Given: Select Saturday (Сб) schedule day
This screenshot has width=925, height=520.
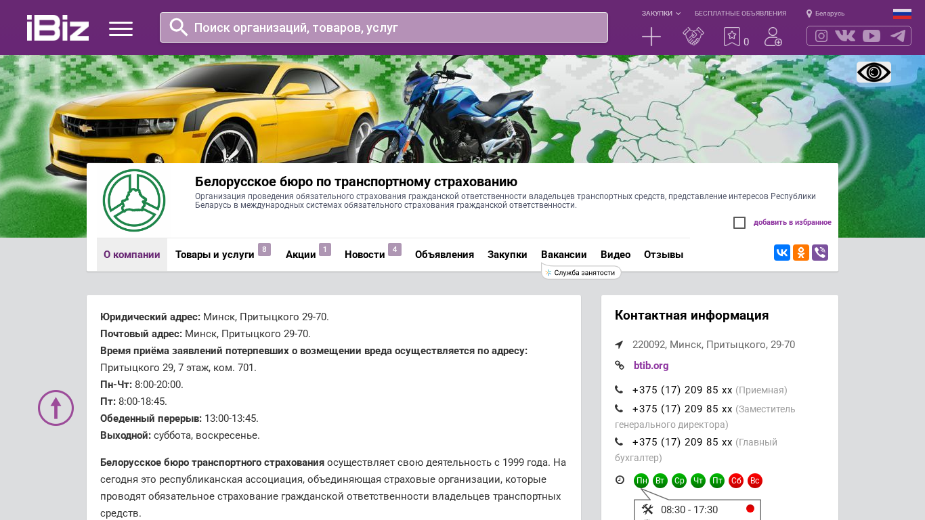Looking at the screenshot, I should tap(736, 481).
